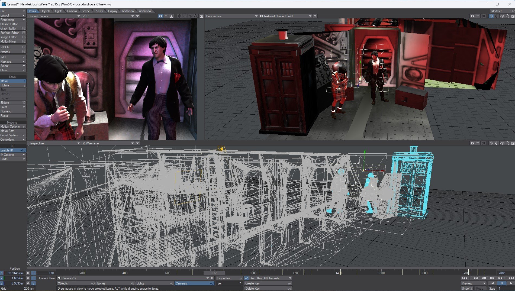Click Create Key button
The width and height of the screenshot is (515, 291).
[x=268, y=283]
